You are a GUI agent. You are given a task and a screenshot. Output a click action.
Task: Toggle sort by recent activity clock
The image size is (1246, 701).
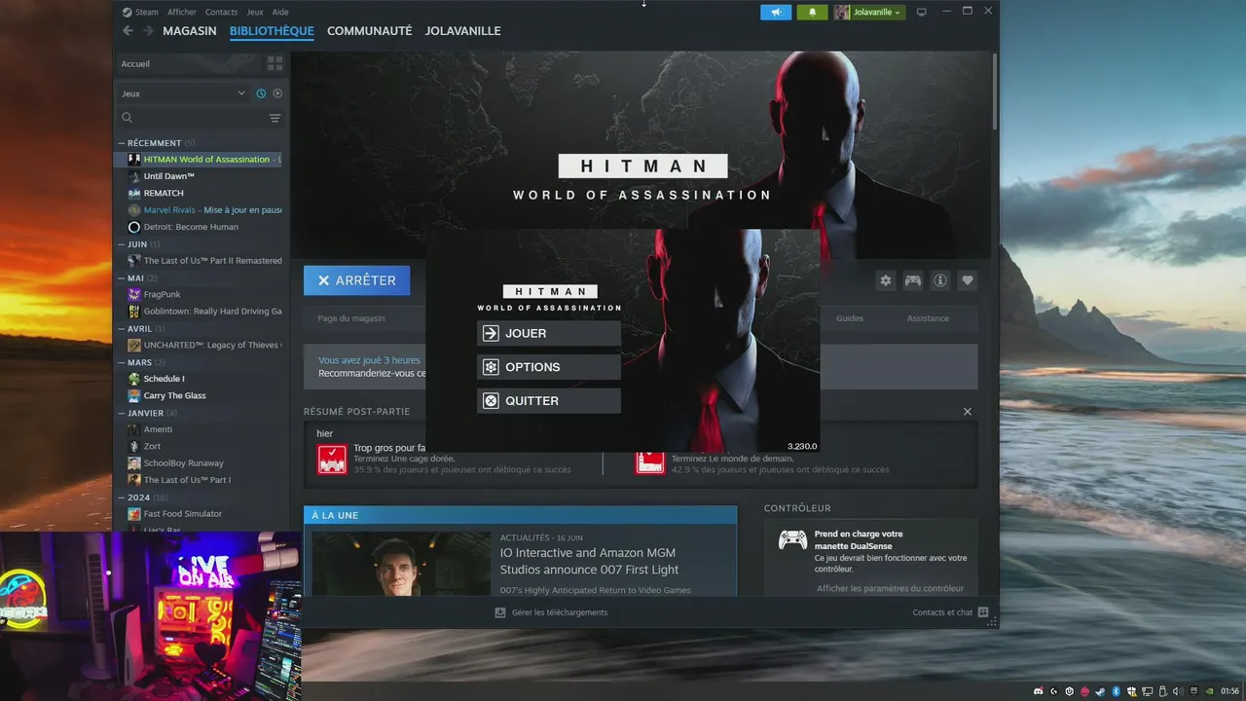point(261,93)
